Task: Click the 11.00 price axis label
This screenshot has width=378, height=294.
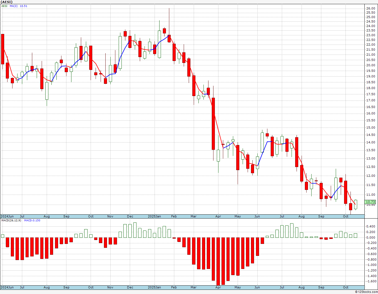Action: [370, 195]
